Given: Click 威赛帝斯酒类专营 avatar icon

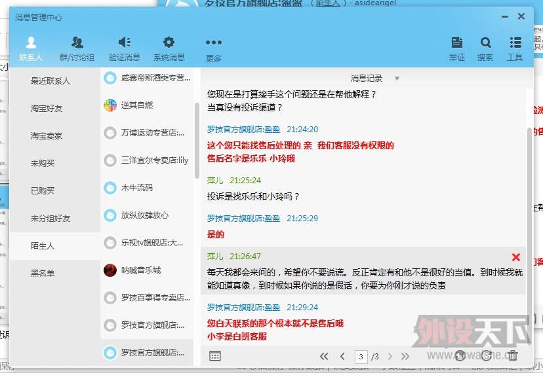Looking at the screenshot, I should point(110,78).
